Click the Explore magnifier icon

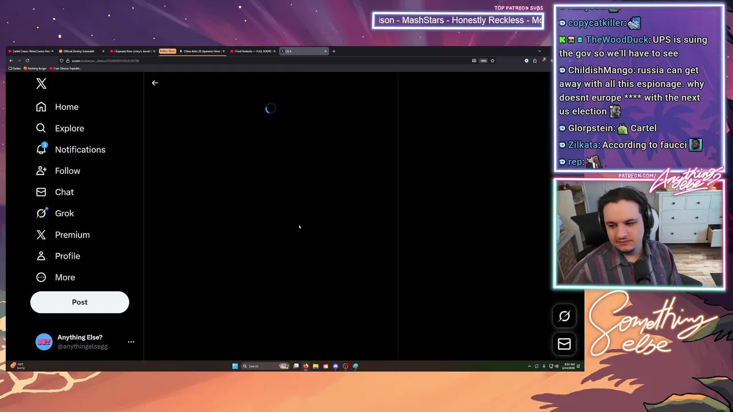[x=41, y=128]
